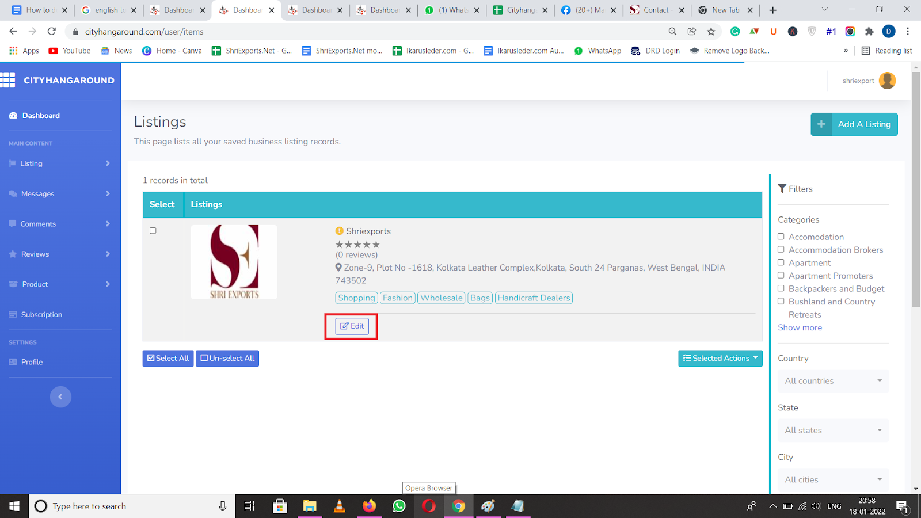Switch to the Contact browser tab

click(x=657, y=10)
